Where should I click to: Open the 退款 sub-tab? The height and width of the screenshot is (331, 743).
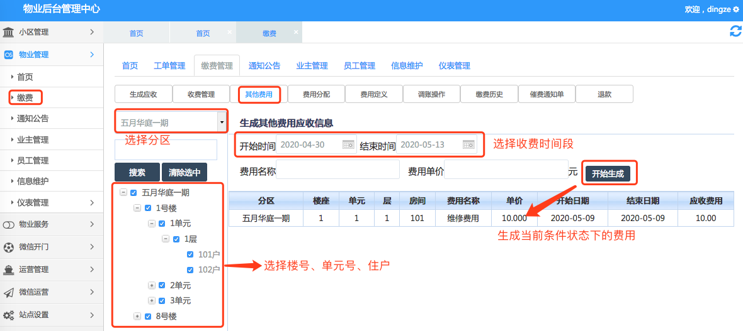click(x=604, y=94)
